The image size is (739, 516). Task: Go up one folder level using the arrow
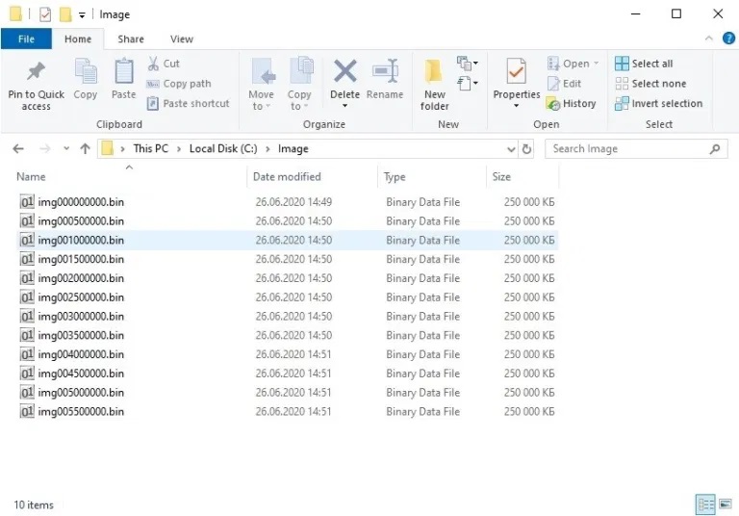click(85, 149)
